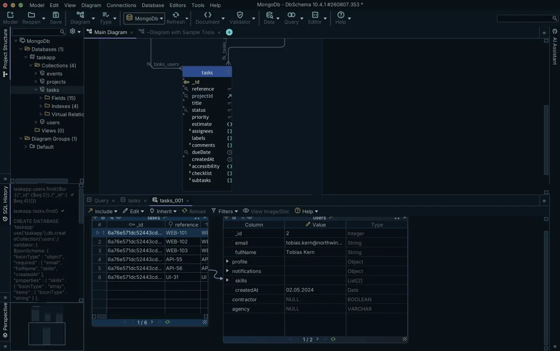Click the Save toolbar icon
Screen dimensions: 560x351
(56, 15)
